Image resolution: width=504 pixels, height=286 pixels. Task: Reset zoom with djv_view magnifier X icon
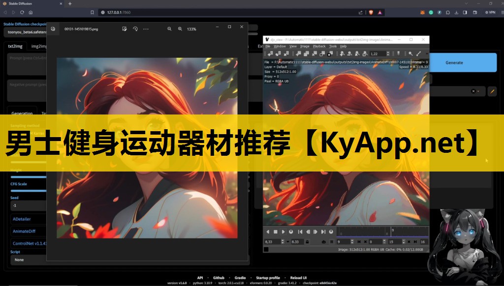(357, 54)
